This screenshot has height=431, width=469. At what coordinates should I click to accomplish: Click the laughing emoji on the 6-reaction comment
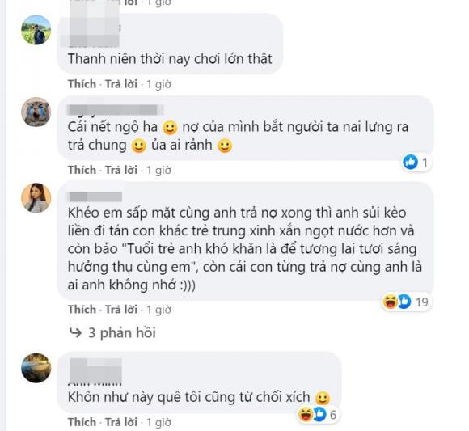click(x=306, y=414)
